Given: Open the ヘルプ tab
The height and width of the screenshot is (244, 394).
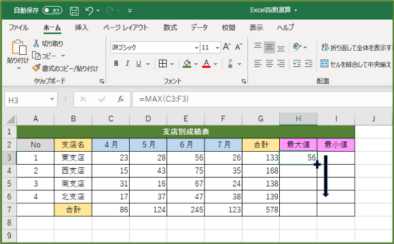Looking at the screenshot, I should (285, 27).
